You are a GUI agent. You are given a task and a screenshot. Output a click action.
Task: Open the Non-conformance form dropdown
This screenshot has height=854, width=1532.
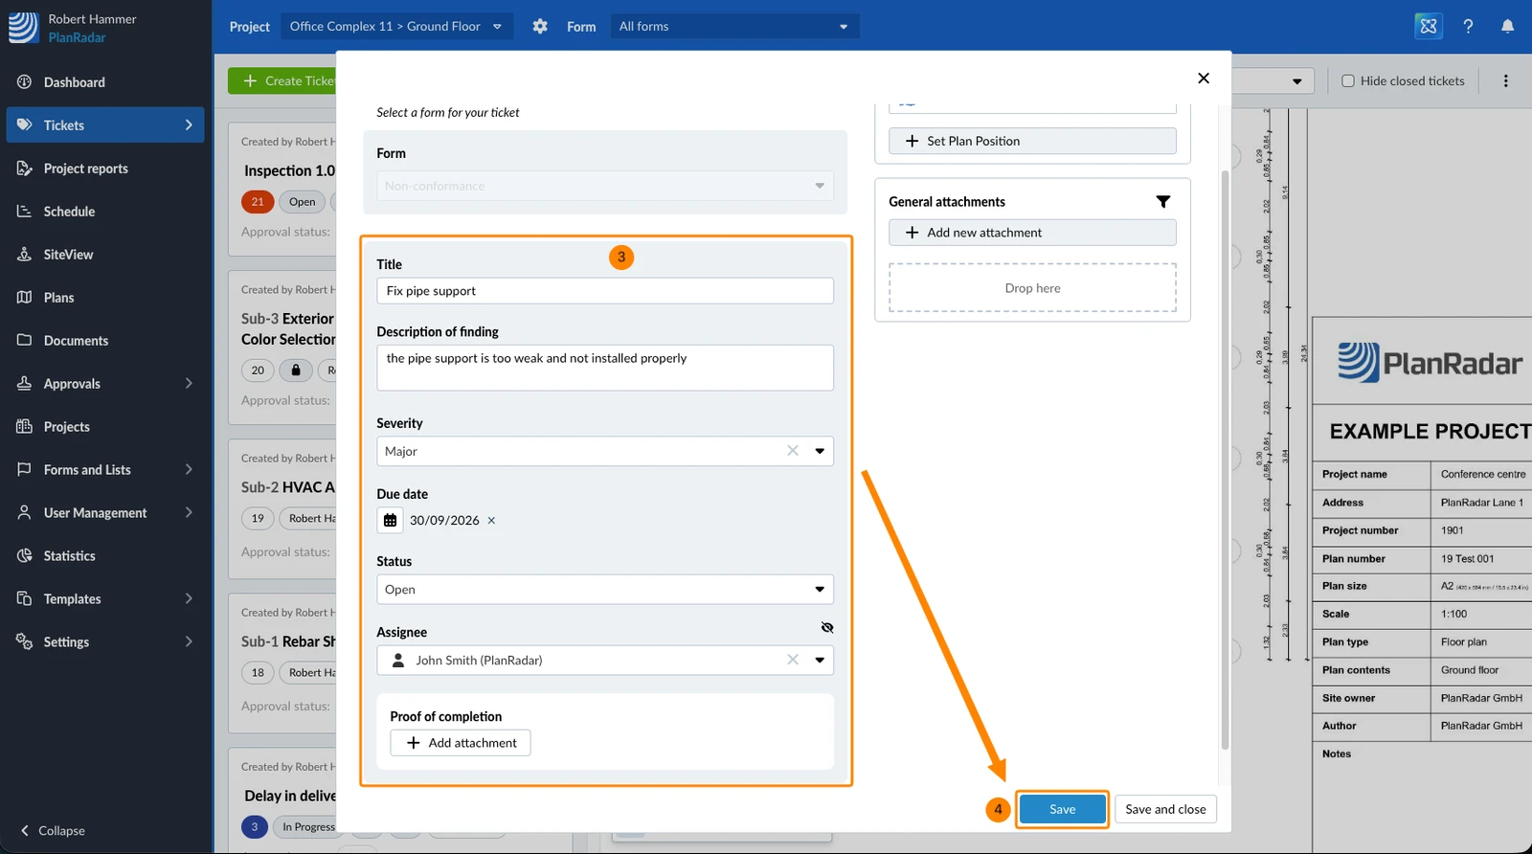(x=605, y=186)
